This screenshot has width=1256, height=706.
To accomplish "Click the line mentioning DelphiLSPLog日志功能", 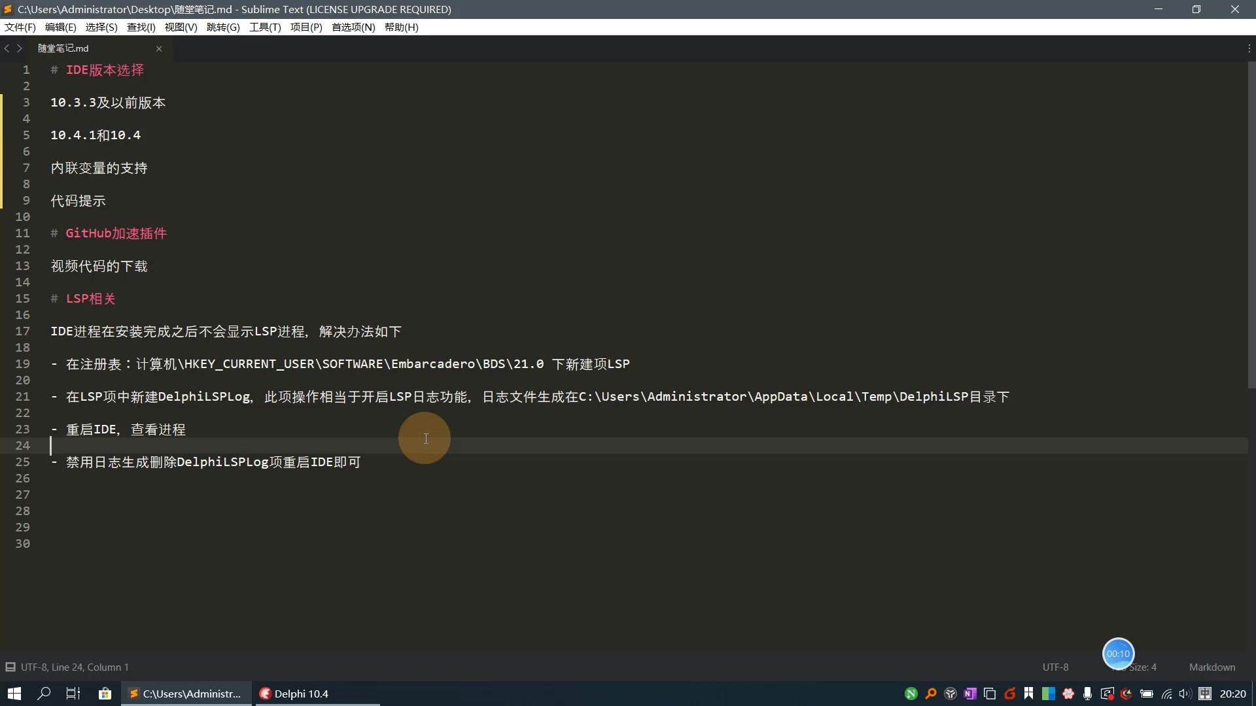I will coord(530,397).
